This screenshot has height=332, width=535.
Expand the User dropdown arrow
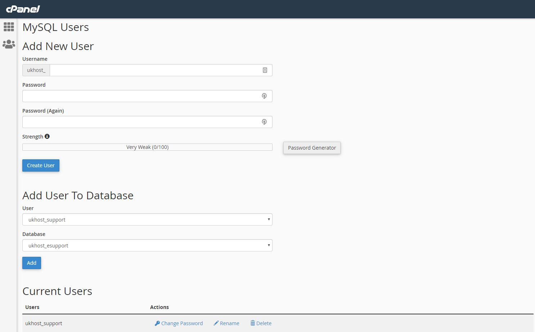coord(269,219)
